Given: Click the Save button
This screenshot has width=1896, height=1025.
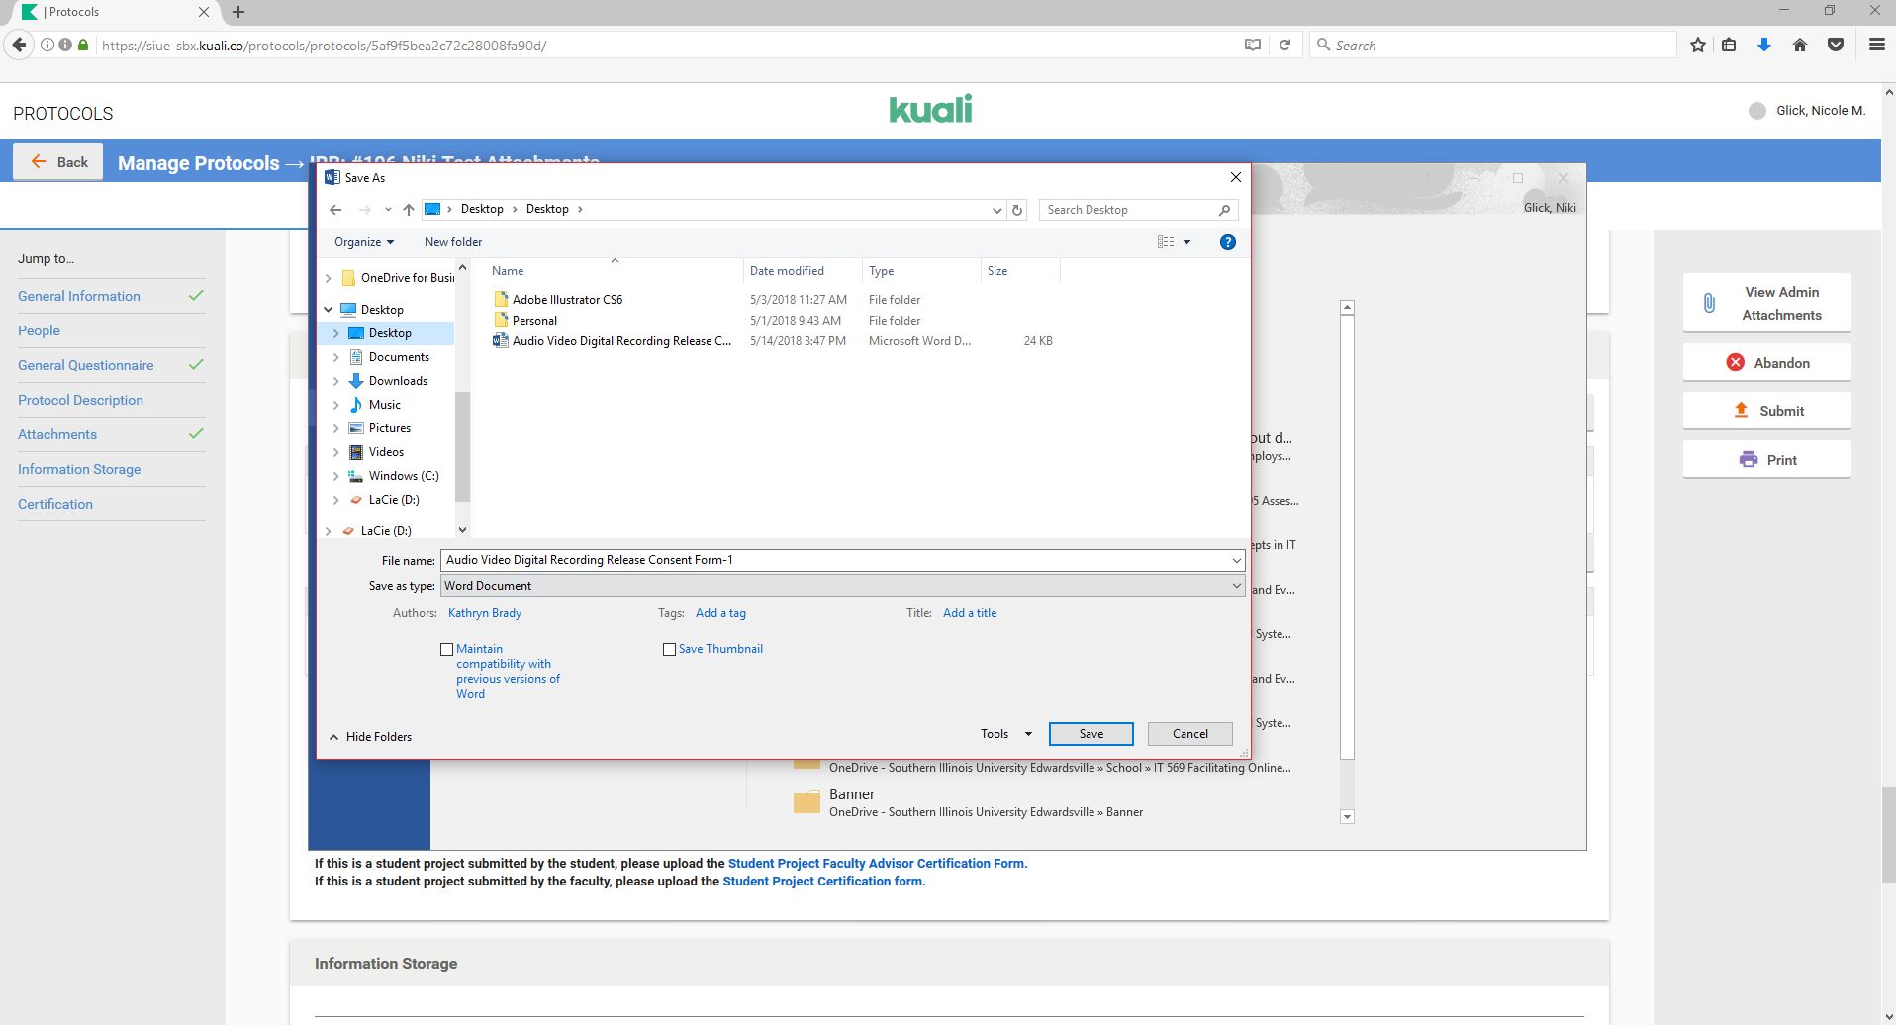Looking at the screenshot, I should point(1090,734).
